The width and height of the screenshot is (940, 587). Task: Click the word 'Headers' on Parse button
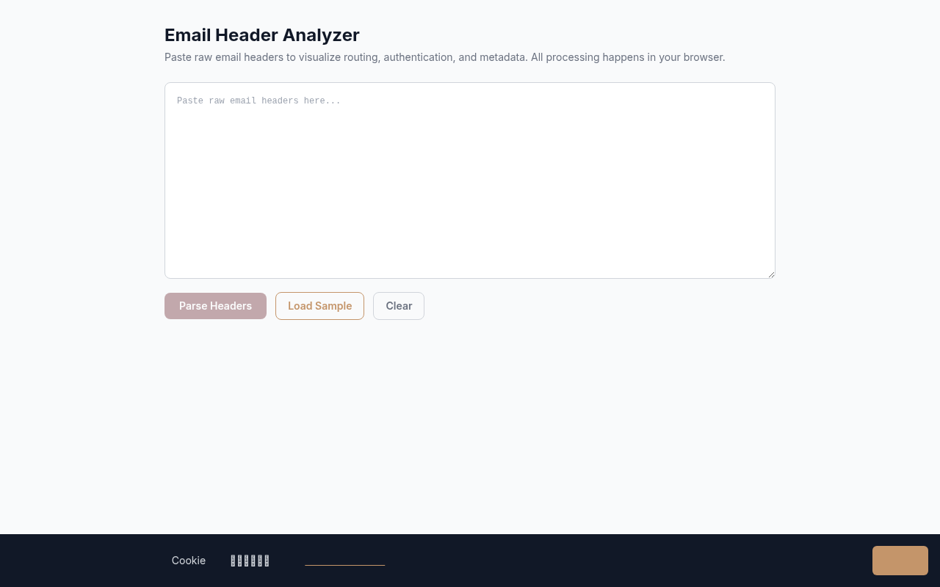[231, 306]
